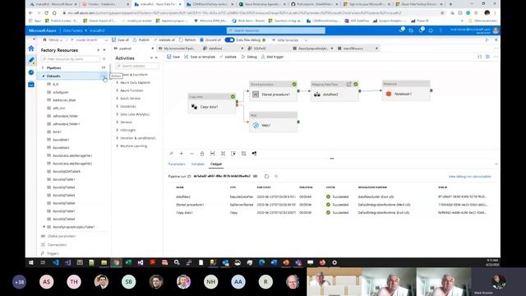Click the Discard all button
The image size is (526, 296).
click(210, 40)
